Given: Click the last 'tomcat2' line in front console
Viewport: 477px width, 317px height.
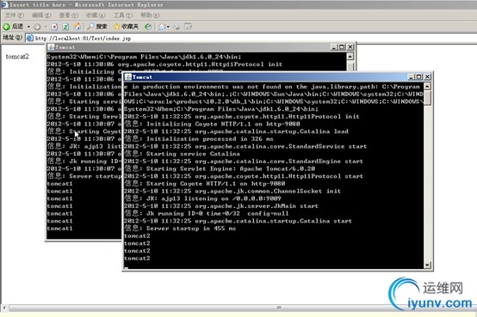Looking at the screenshot, I should [x=137, y=258].
